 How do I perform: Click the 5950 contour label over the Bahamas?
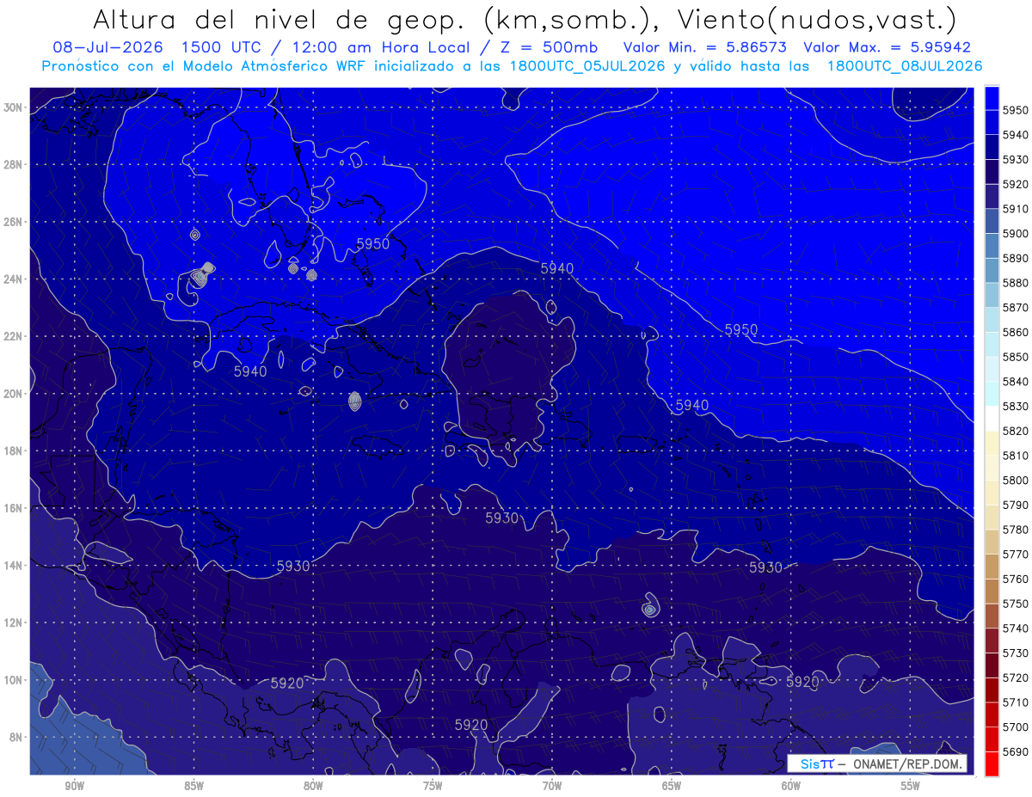click(372, 244)
